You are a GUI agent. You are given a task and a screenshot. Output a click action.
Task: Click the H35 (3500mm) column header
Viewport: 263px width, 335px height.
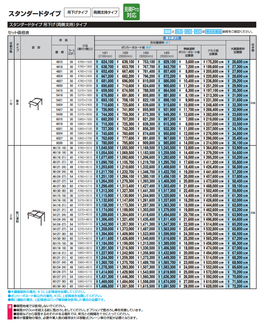[167, 54]
